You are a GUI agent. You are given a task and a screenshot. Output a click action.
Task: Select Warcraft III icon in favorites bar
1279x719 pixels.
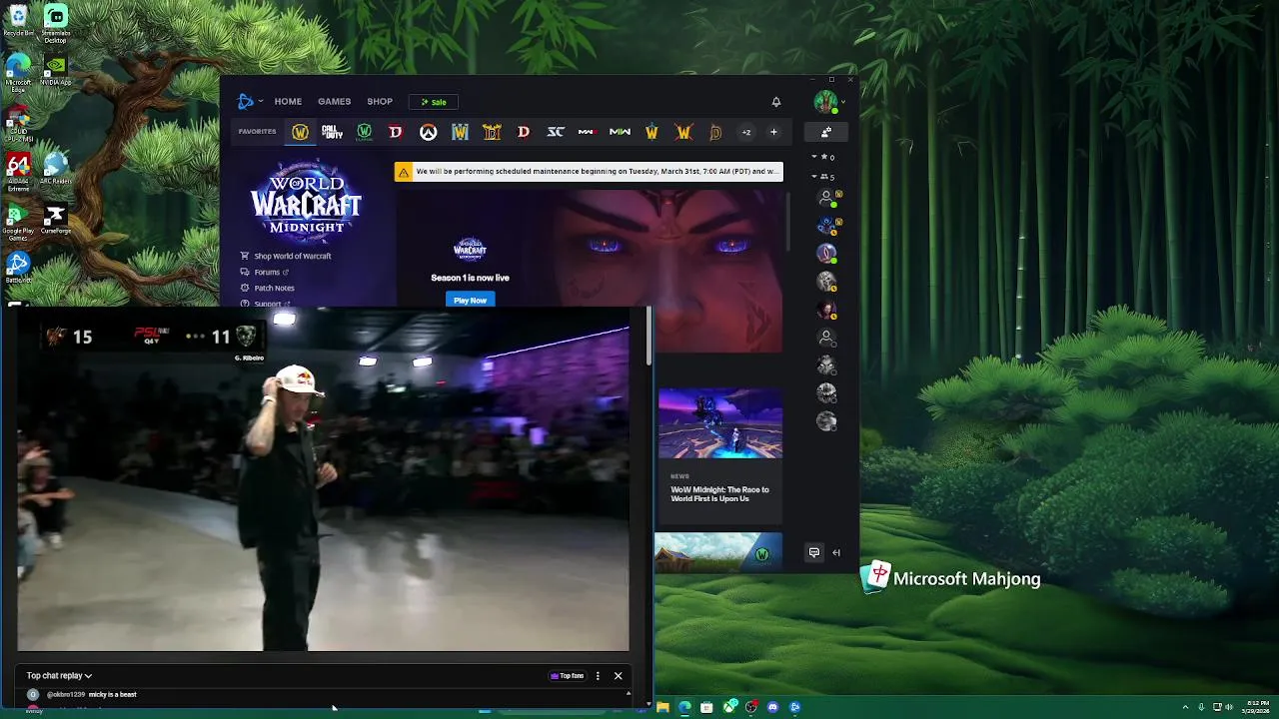point(460,132)
